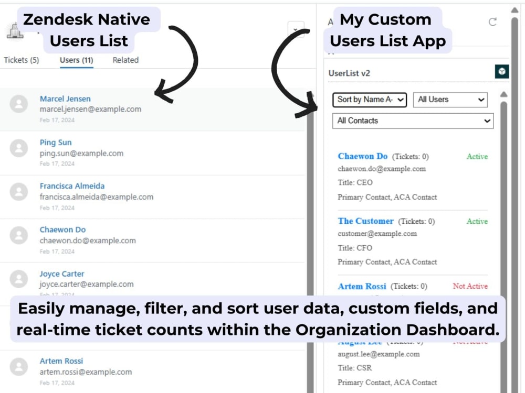
Task: Open Chaewon Do in the UserList v2 app
Action: pos(363,156)
